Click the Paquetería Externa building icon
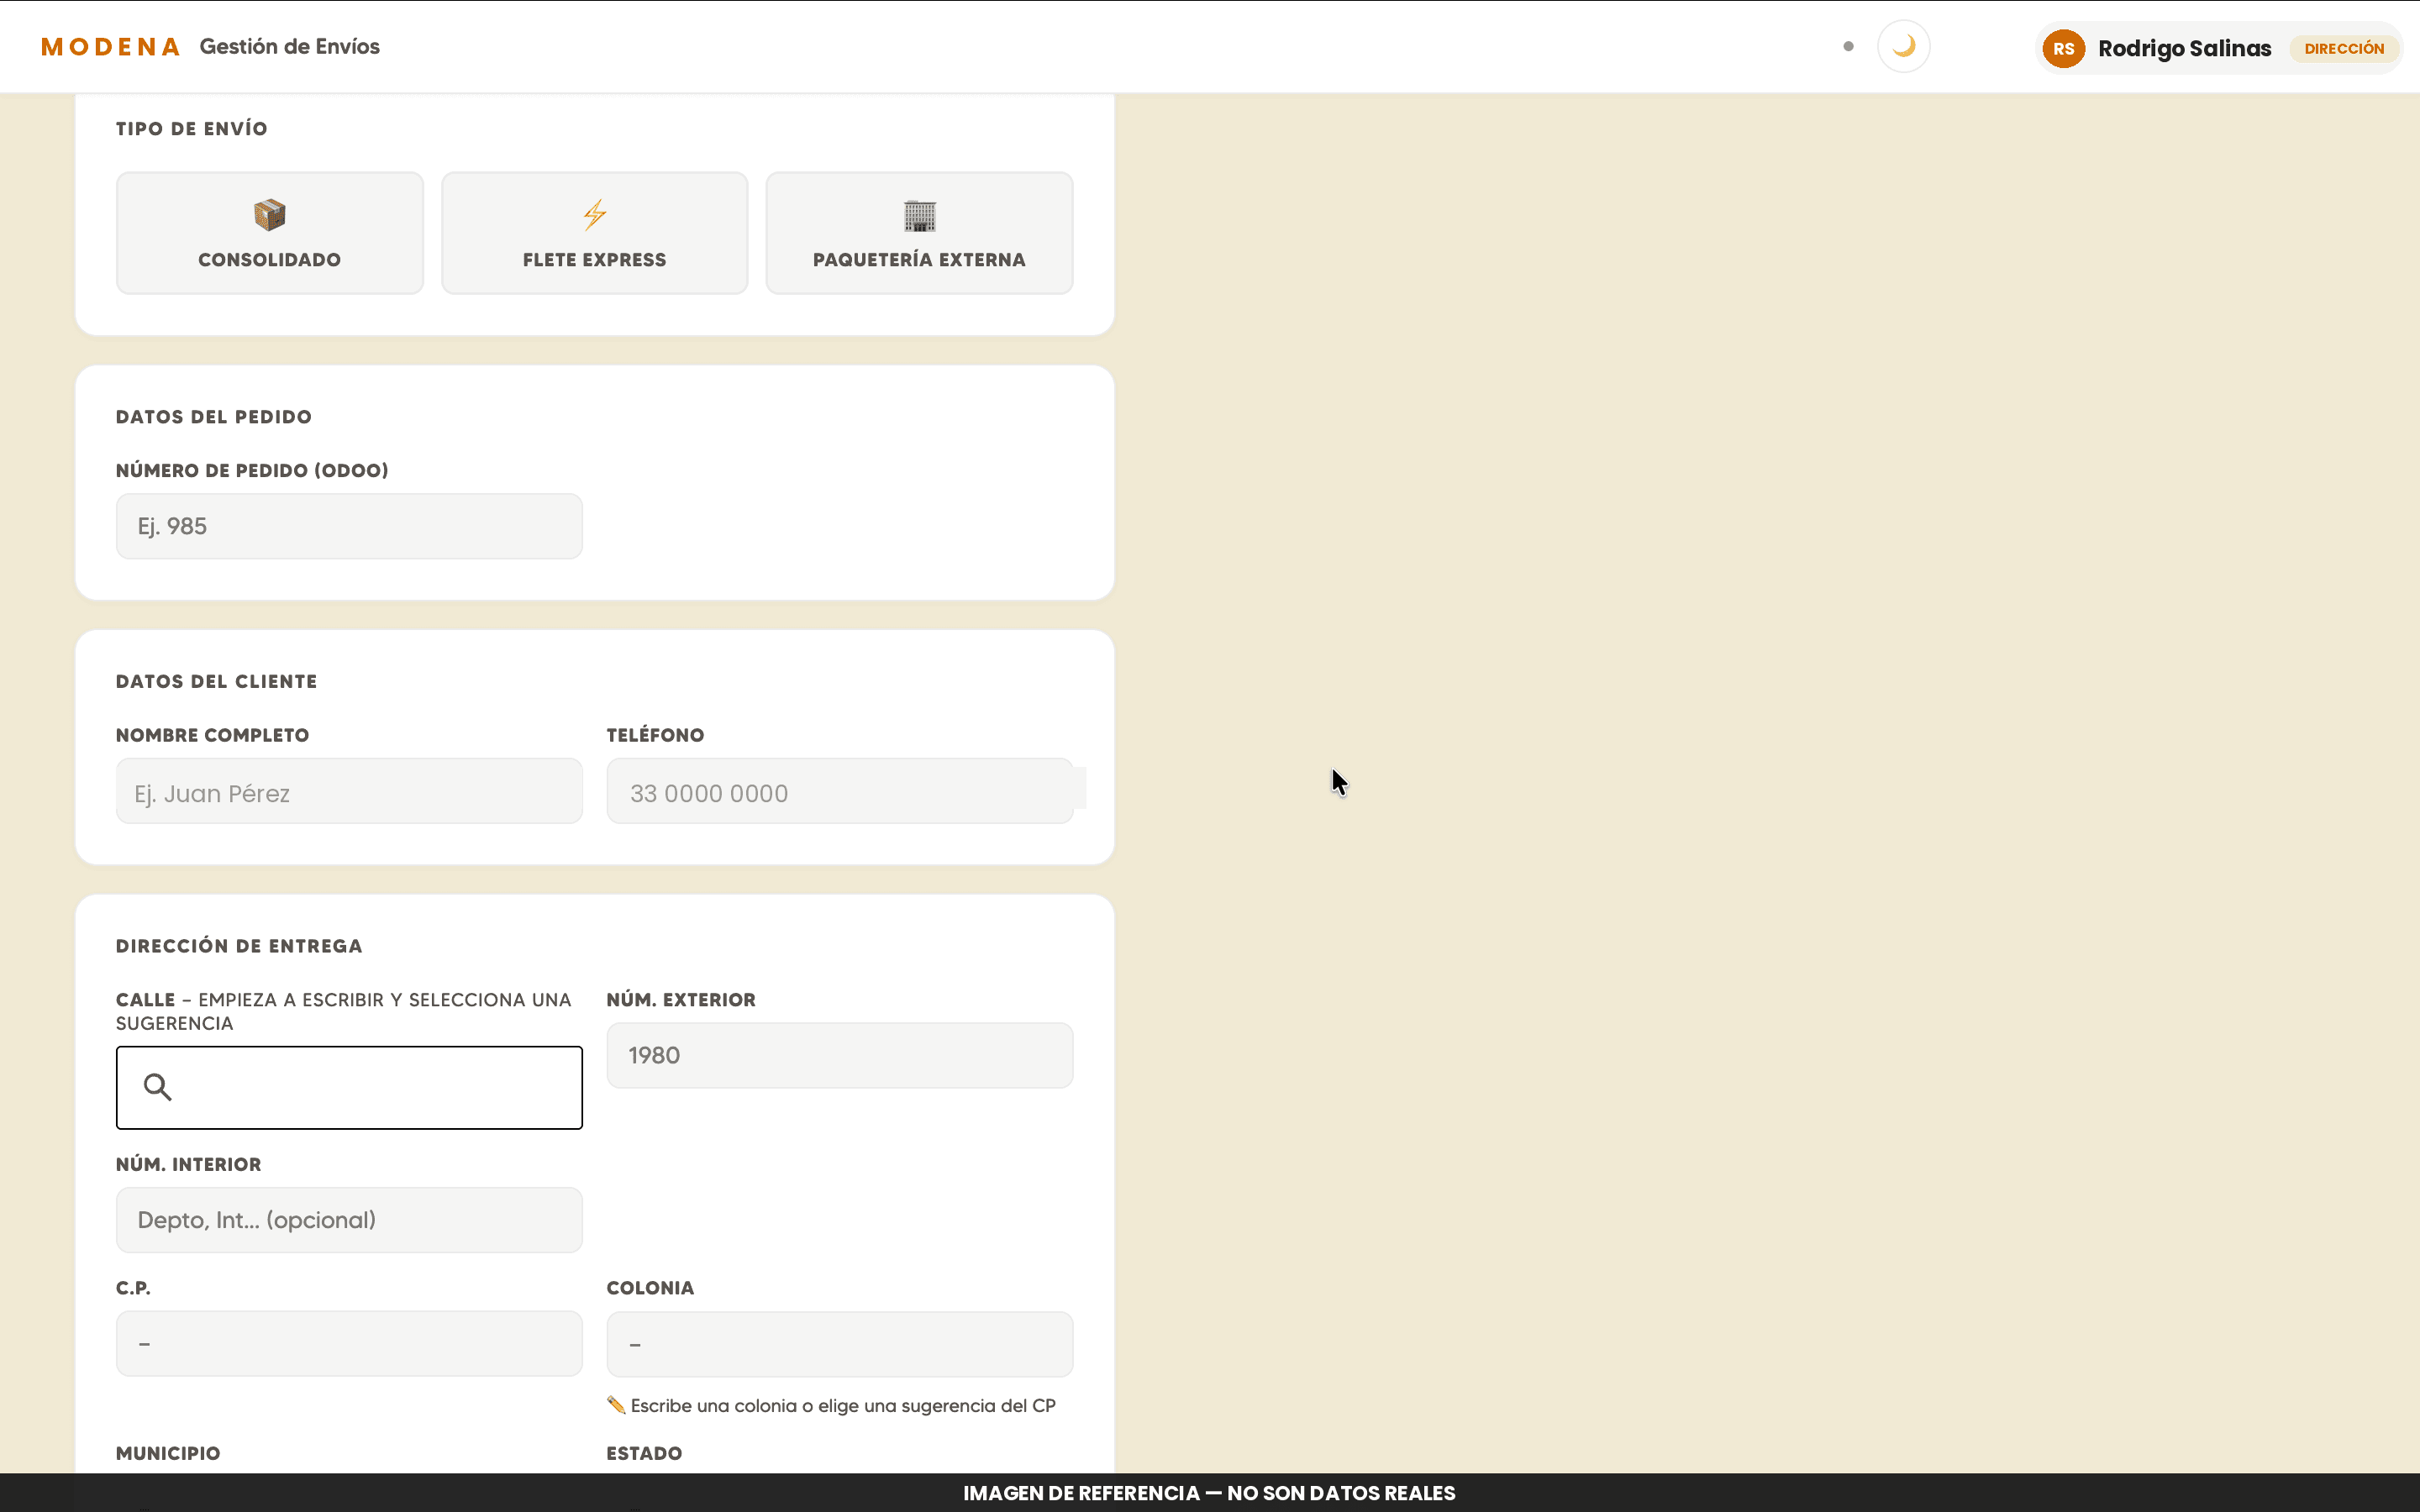This screenshot has height=1512, width=2420. click(x=919, y=215)
